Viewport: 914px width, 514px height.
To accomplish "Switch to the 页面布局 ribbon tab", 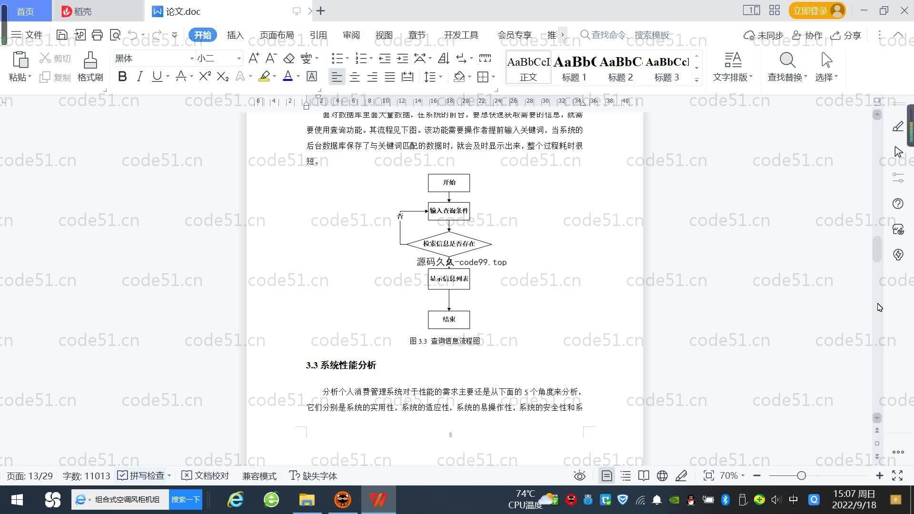I will point(277,35).
